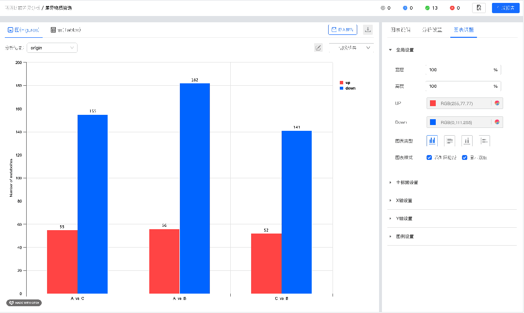Viewport: 524px width, 313px height.
Task: Click the download chart icon
Action: (x=367, y=30)
